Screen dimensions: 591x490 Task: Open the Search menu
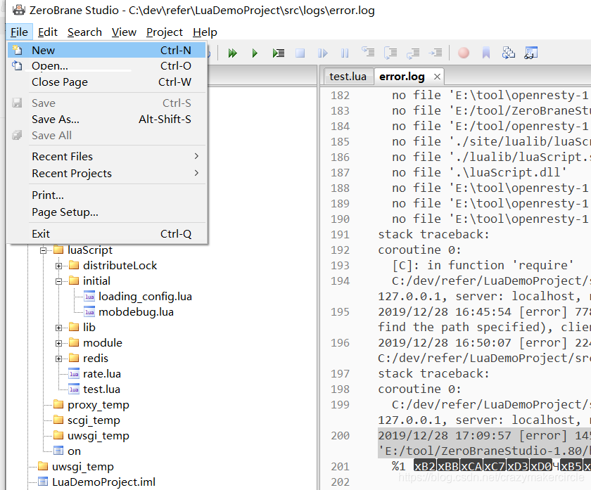click(85, 32)
